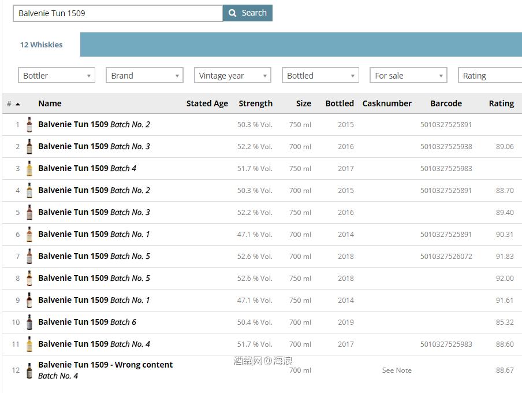522x393 pixels.
Task: Open the Brand filter dropdown
Action: (144, 75)
